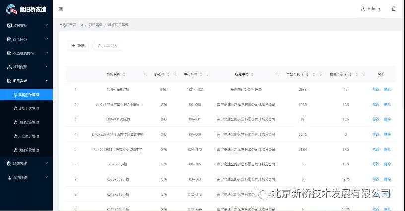Sort by 中心桩号 column arrows

point(201,74)
